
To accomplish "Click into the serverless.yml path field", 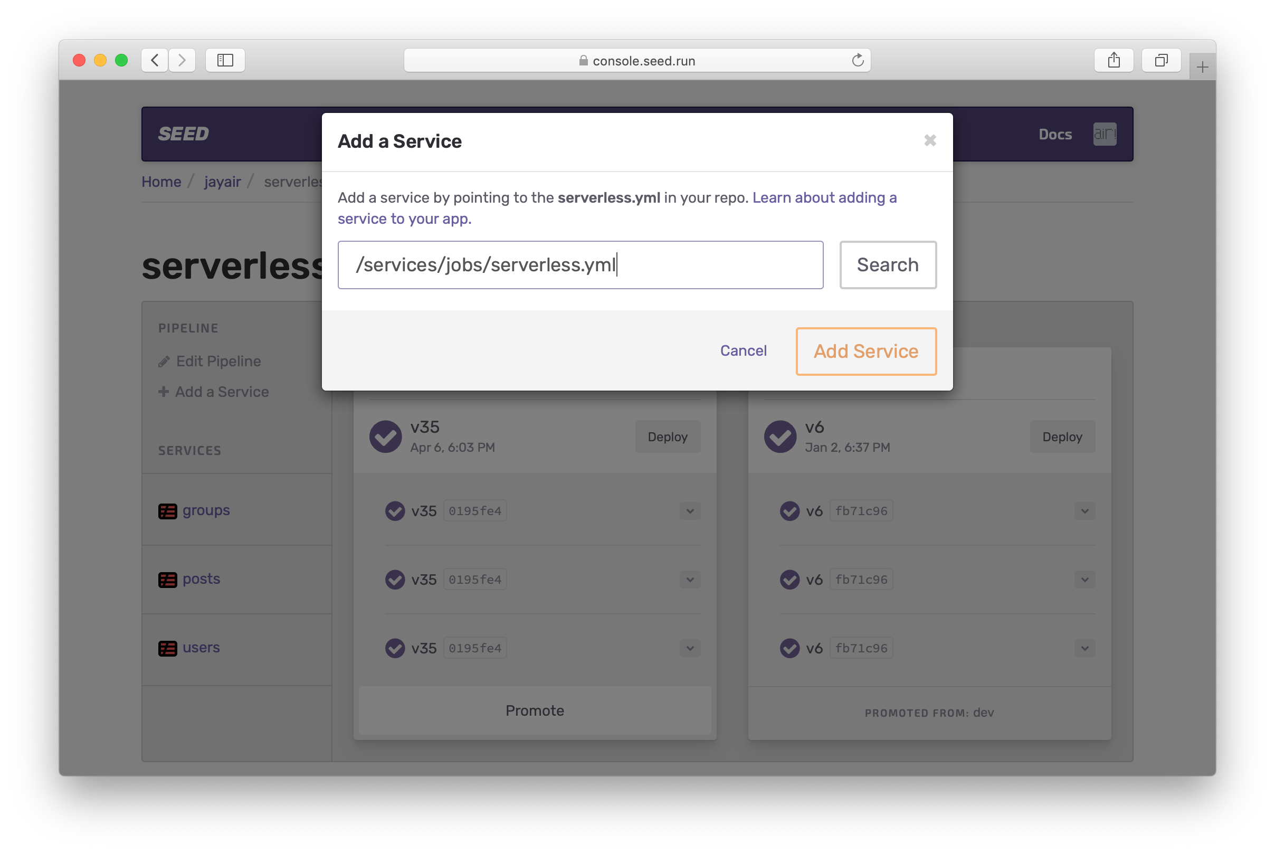I will coord(580,264).
